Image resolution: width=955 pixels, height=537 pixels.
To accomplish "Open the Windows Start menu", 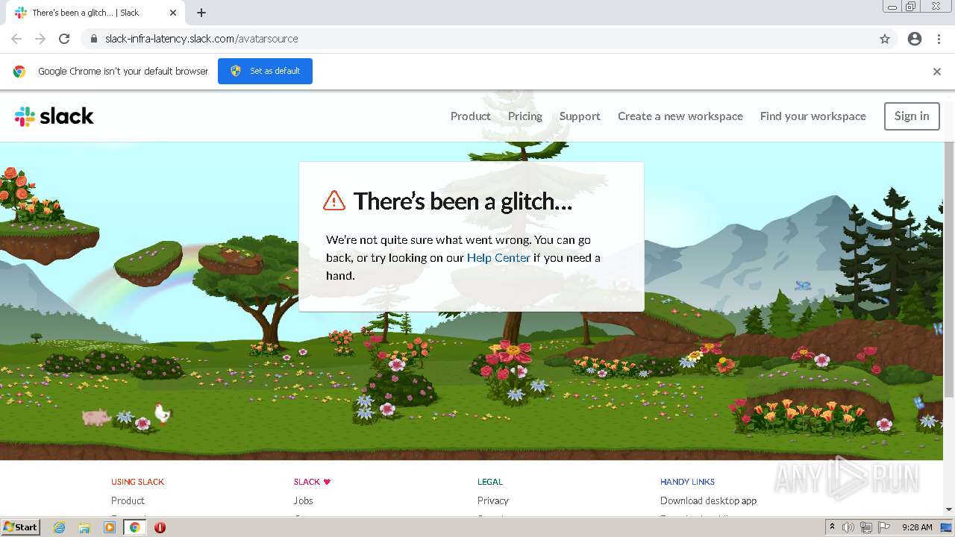I will [x=21, y=527].
